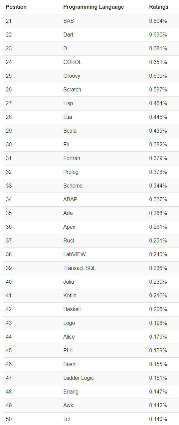Click the Rust language name
This screenshot has width=179, height=425.
pyautogui.click(x=69, y=240)
